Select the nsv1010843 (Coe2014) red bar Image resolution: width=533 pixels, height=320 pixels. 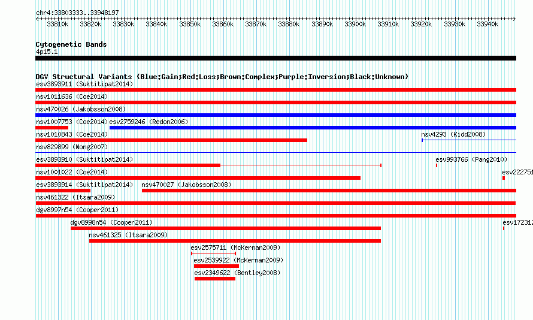(x=171, y=140)
